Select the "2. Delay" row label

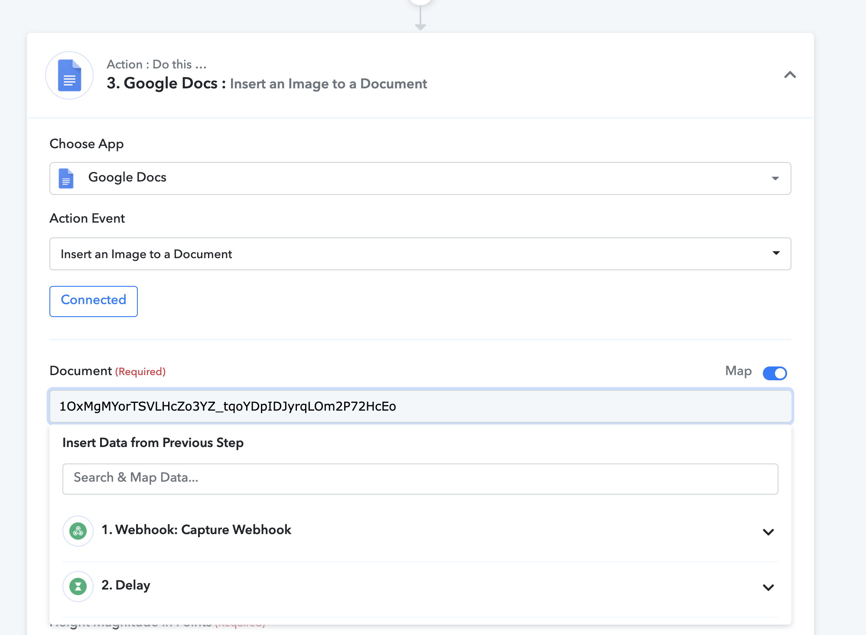pos(126,585)
